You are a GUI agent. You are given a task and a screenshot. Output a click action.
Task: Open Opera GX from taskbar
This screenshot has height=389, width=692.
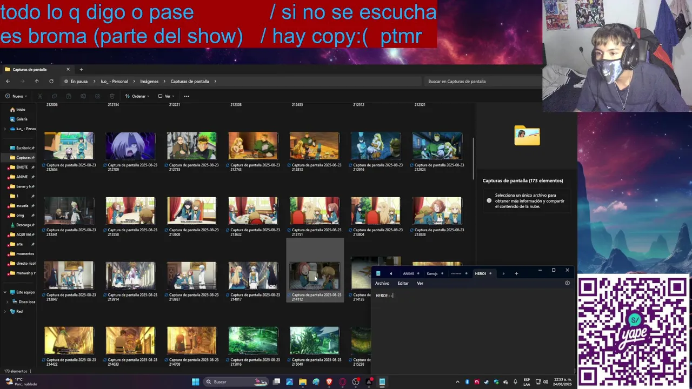(x=342, y=381)
